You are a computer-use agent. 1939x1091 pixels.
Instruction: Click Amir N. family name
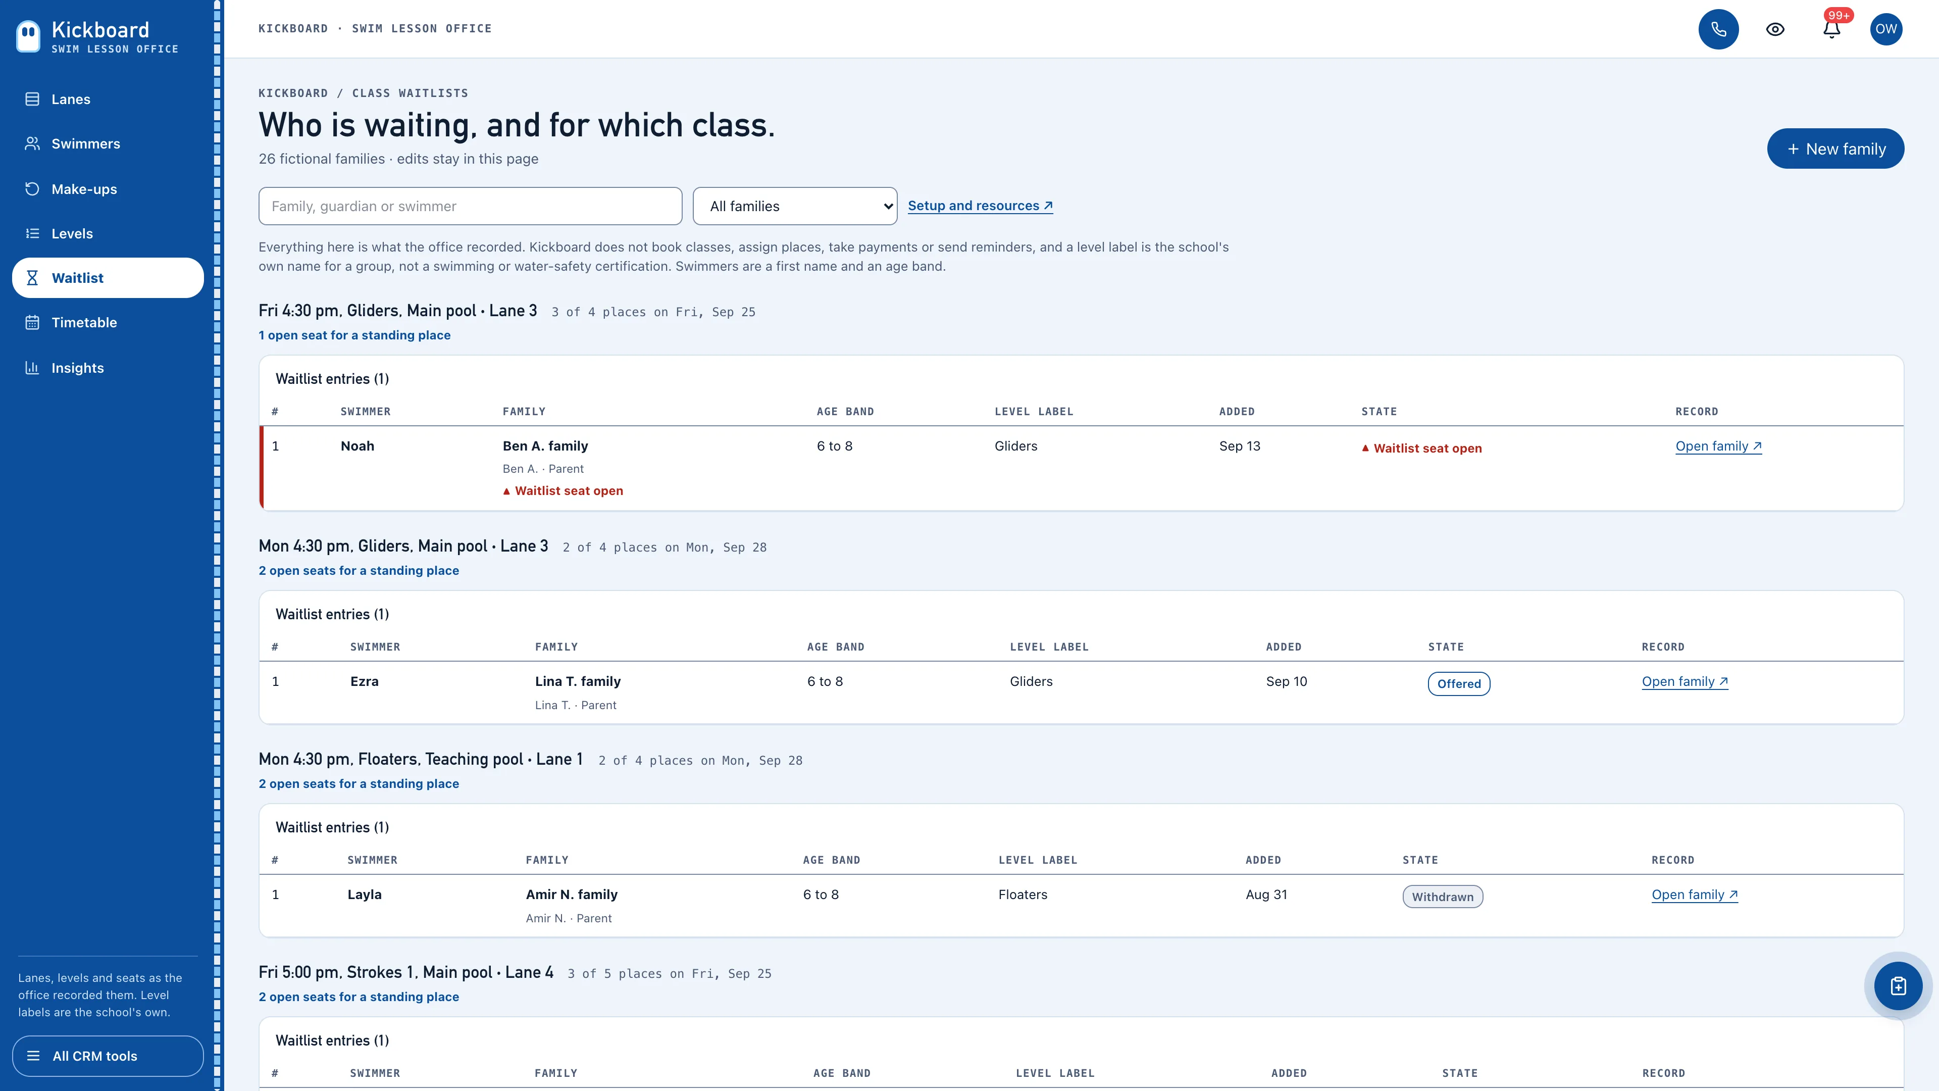571,895
